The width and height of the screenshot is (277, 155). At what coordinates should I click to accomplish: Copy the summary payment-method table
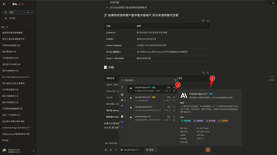pos(203,72)
